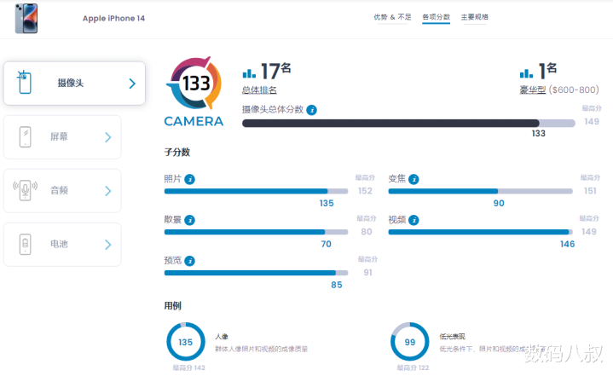Click the 视频 score bar
The height and width of the screenshot is (376, 613).
(481, 232)
